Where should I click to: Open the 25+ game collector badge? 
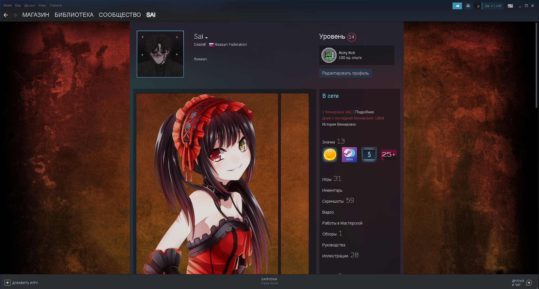389,155
